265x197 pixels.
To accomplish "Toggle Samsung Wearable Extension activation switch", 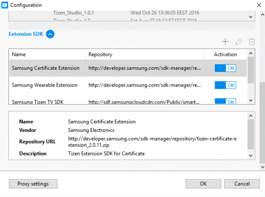I will click(x=225, y=85).
